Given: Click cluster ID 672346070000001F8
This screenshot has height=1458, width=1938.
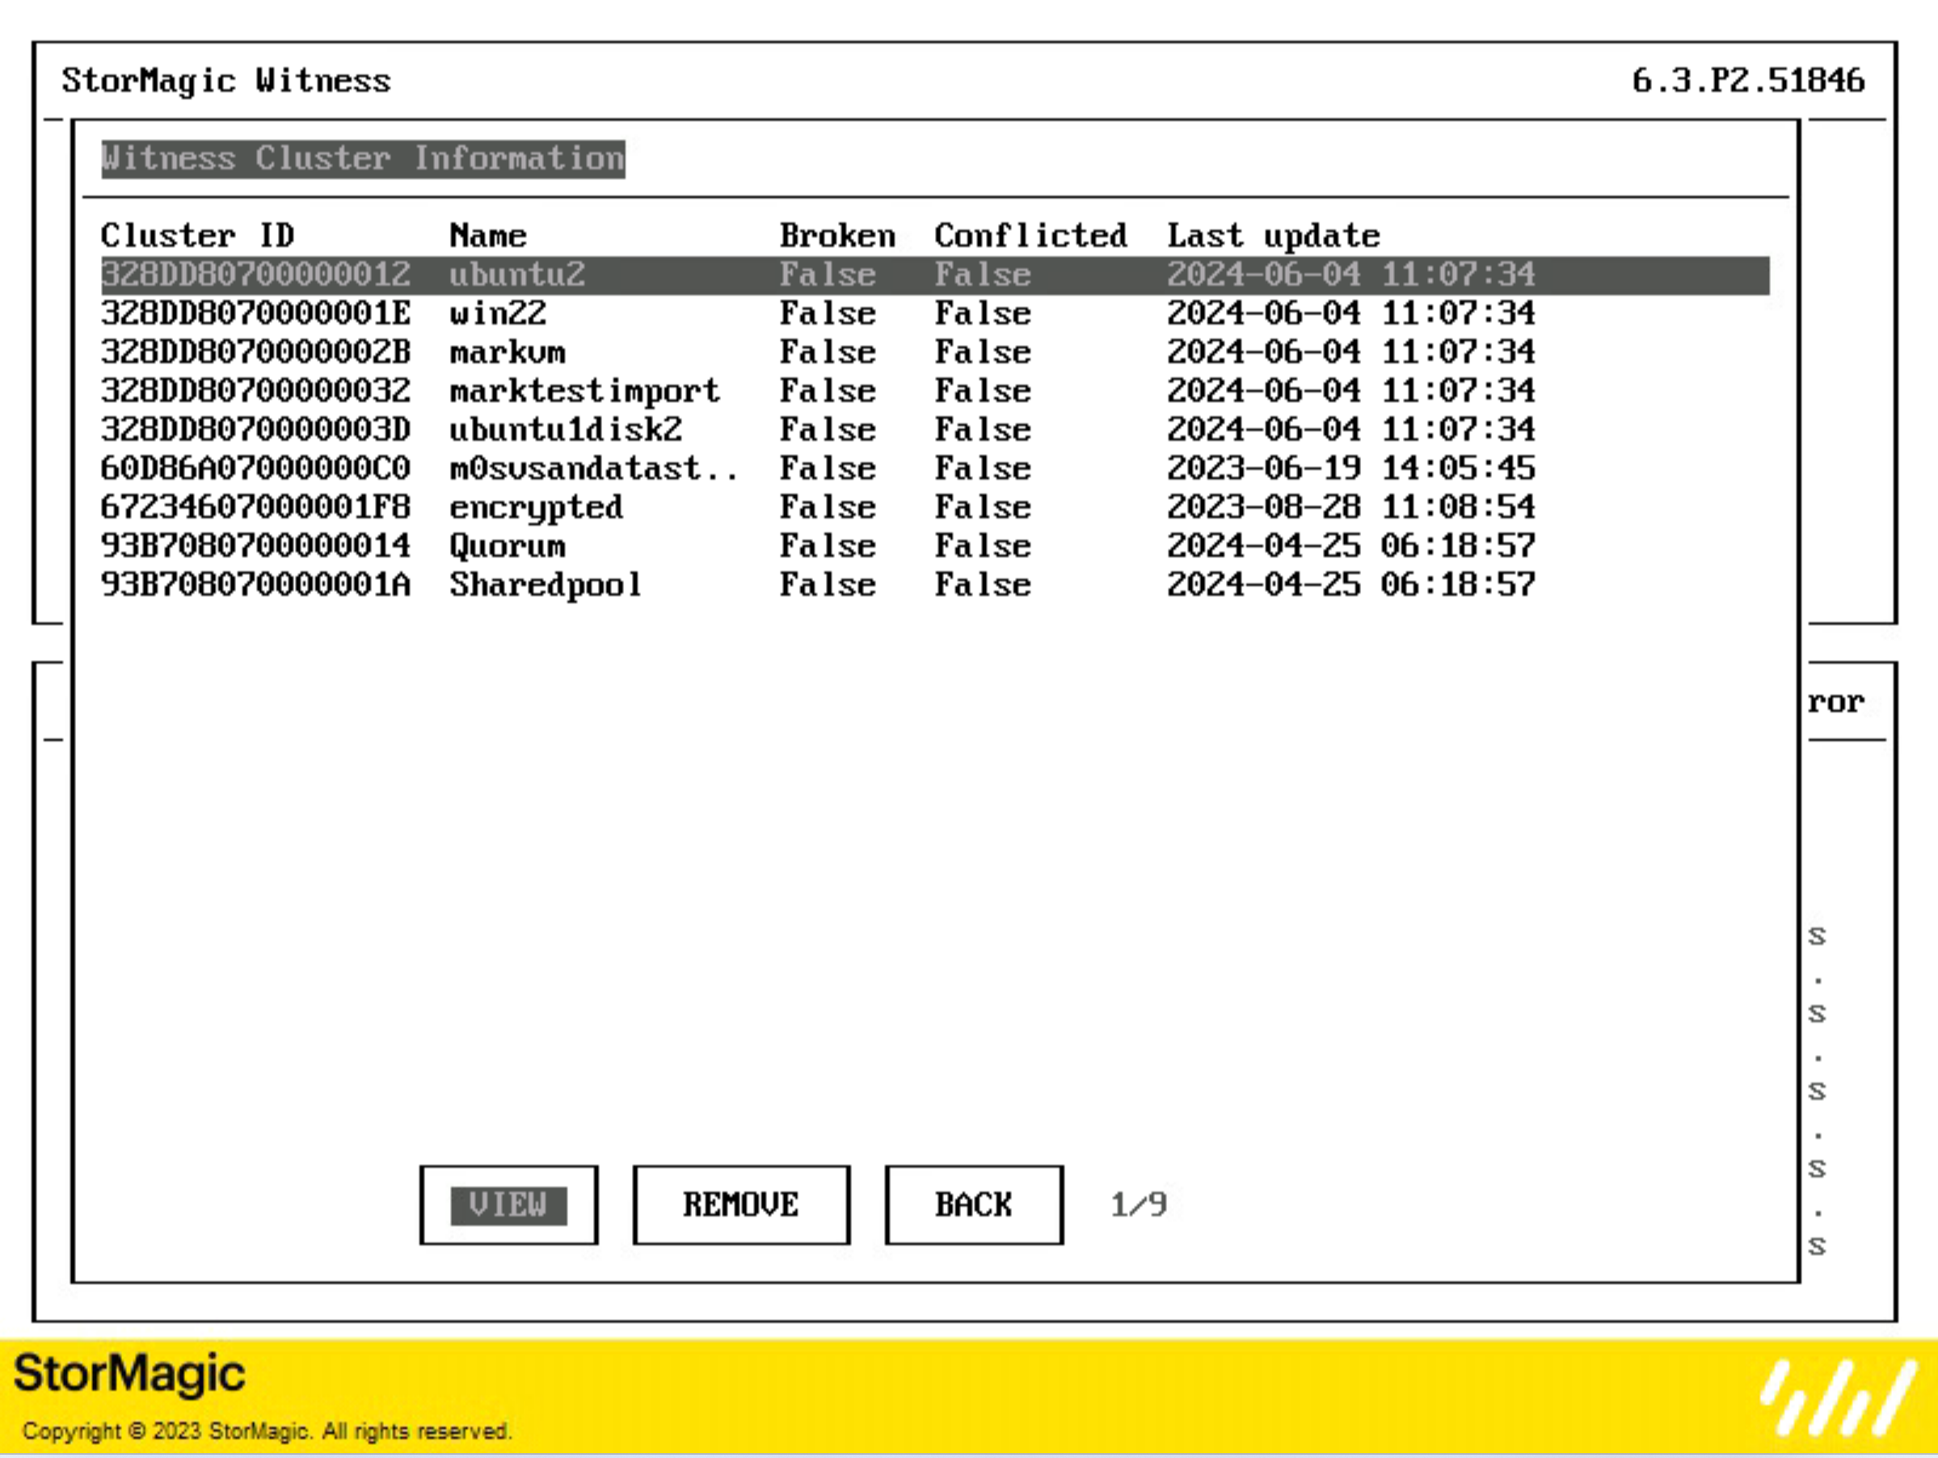Looking at the screenshot, I should tap(256, 507).
